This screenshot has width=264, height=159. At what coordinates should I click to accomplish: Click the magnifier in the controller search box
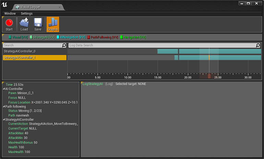[x=64, y=45]
